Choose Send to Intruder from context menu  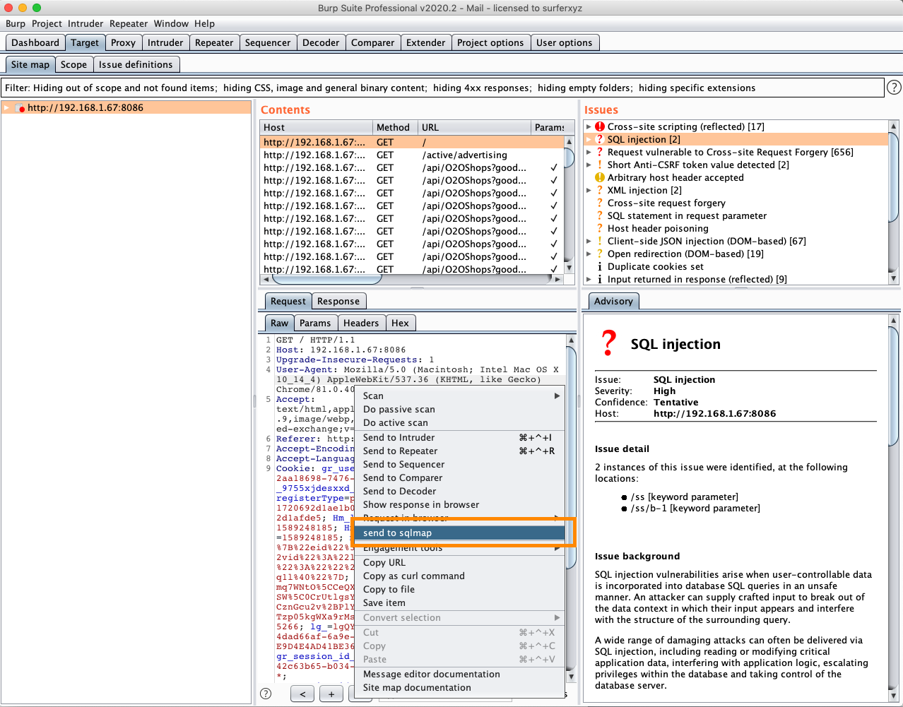point(459,438)
